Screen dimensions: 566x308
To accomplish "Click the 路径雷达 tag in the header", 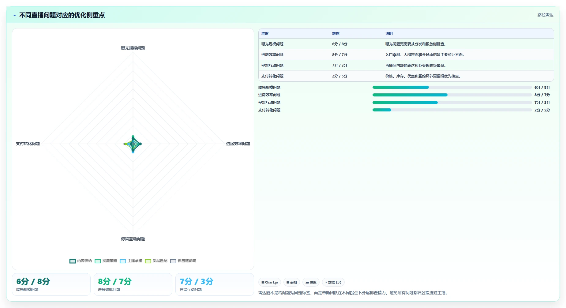I will [545, 15].
